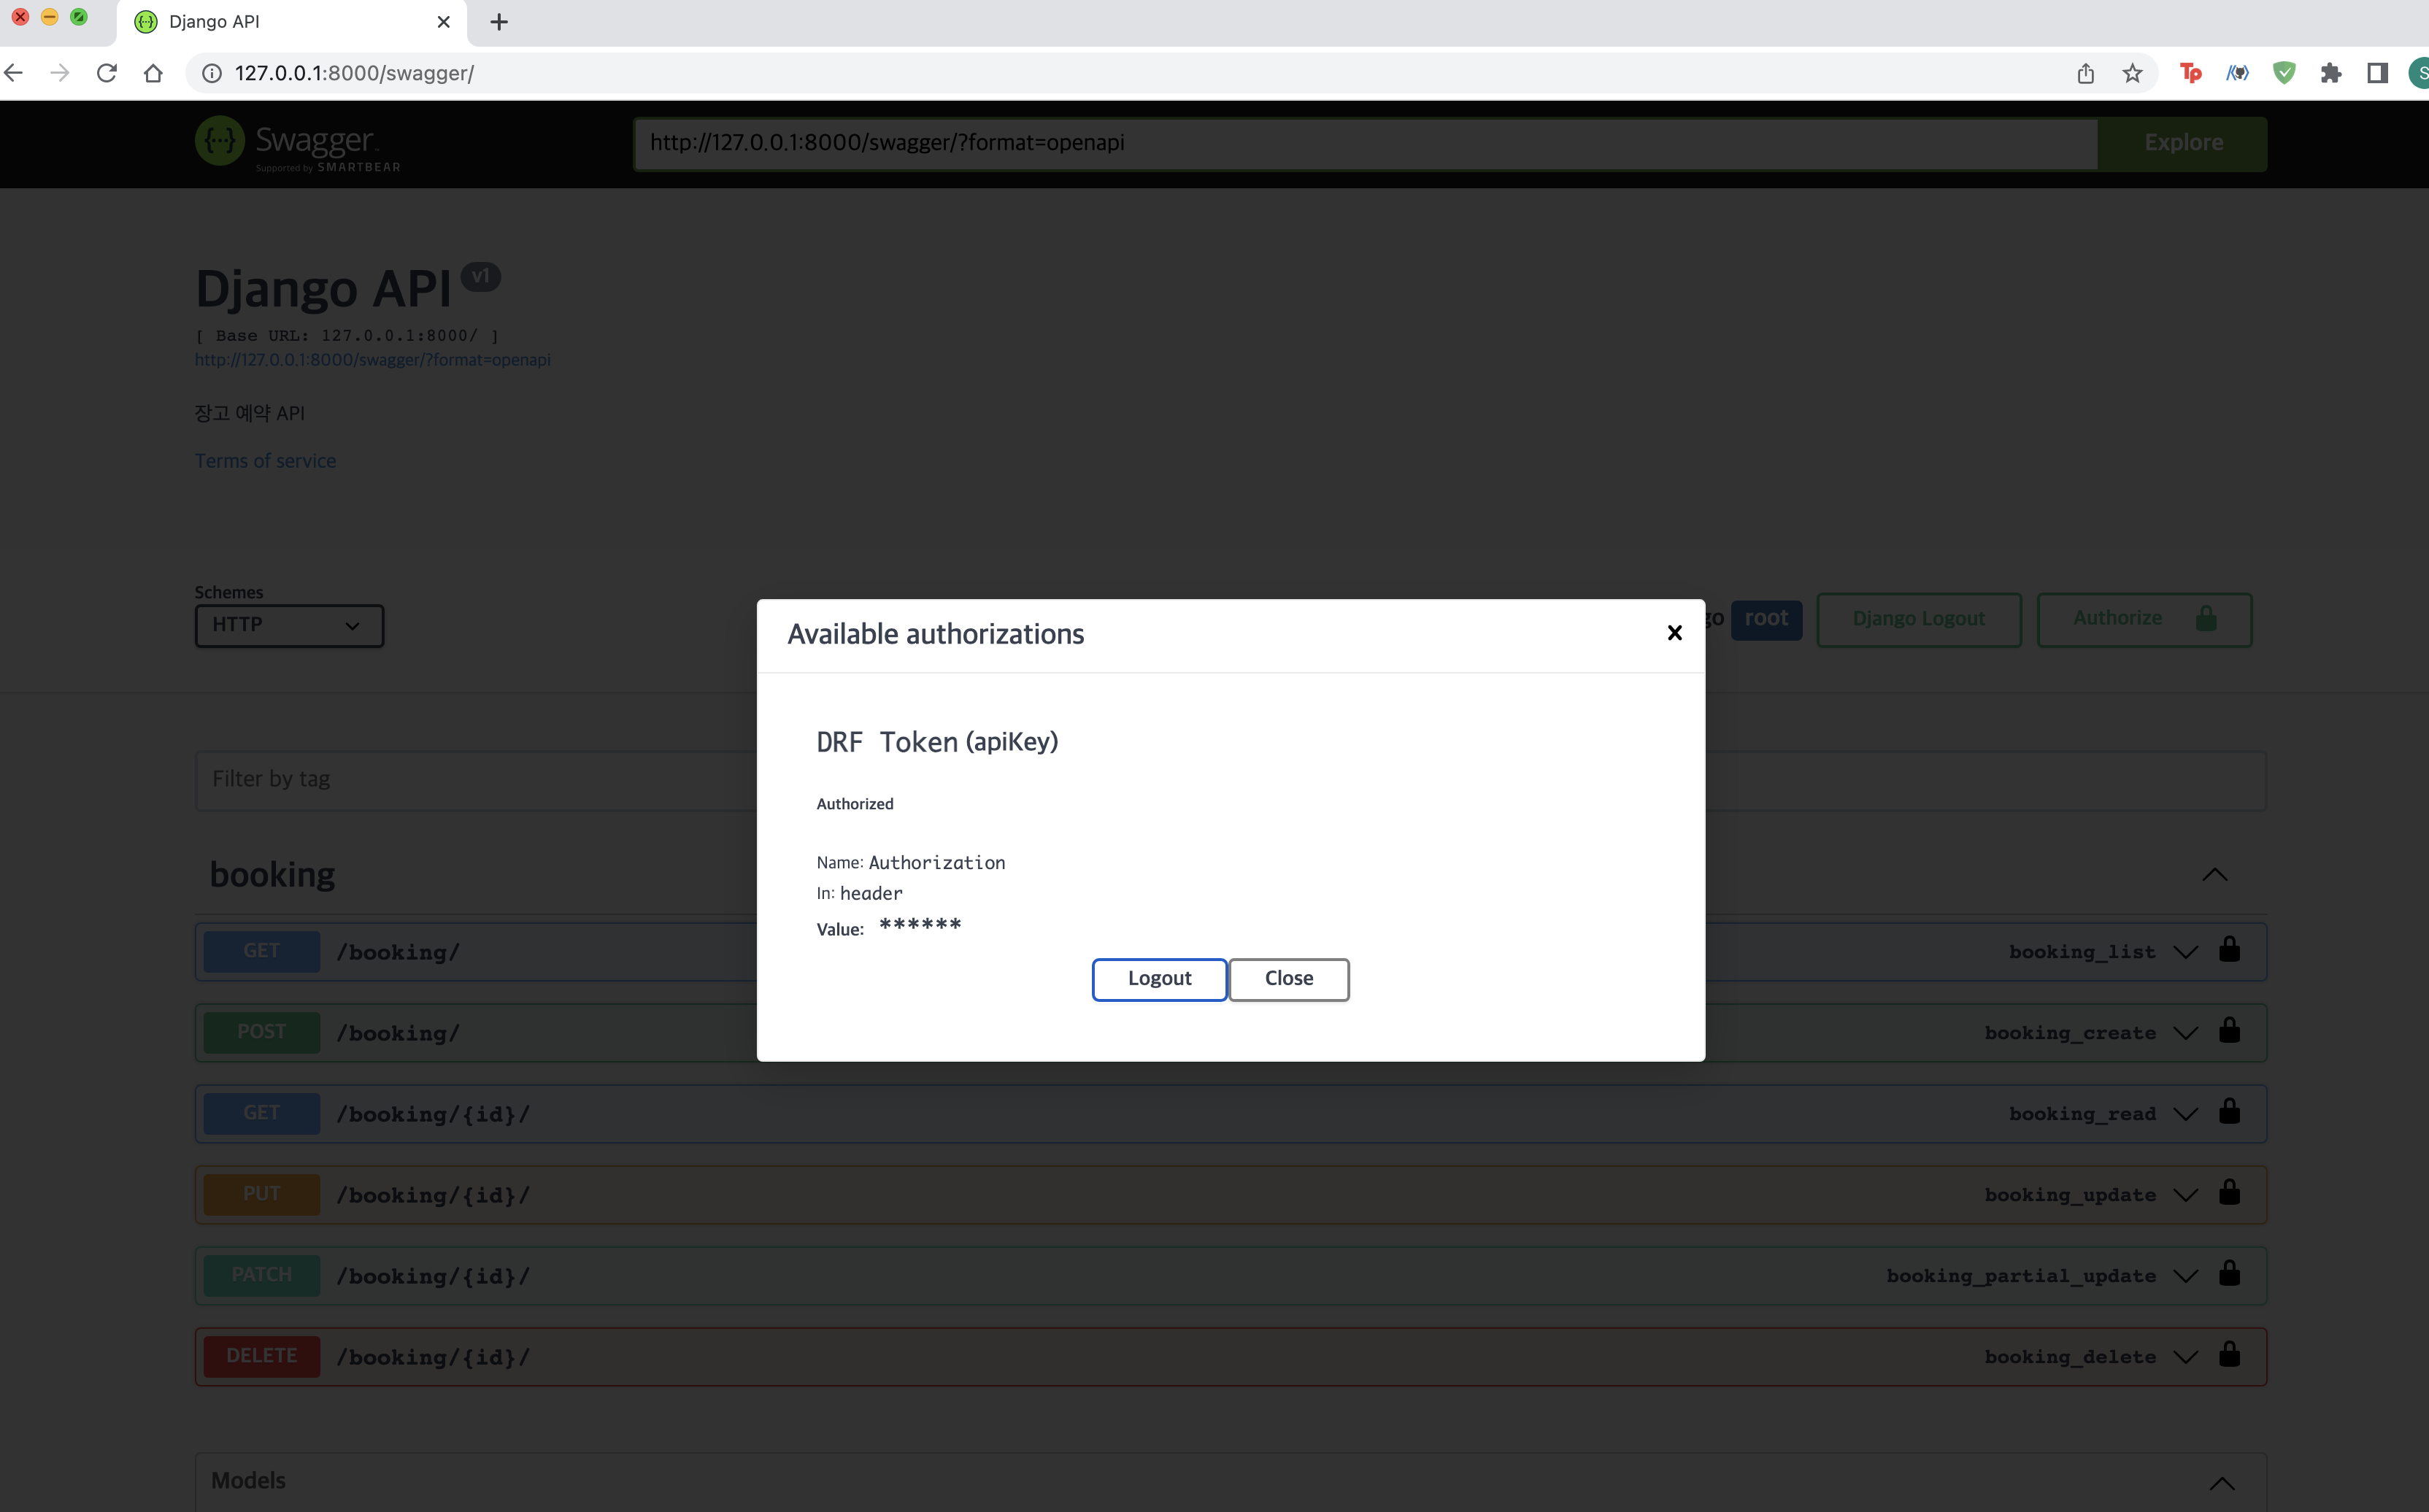Close the Available authorizations dialog with X
Viewport: 2429px width, 1512px height.
coord(1674,633)
